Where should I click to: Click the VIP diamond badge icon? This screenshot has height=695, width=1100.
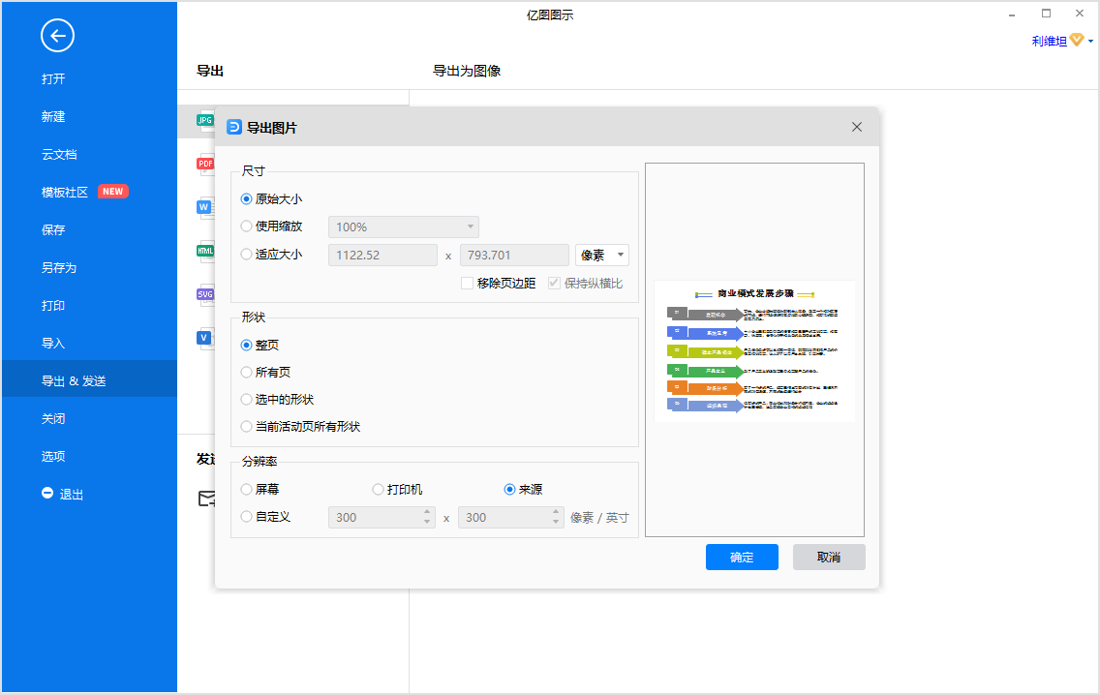[x=1076, y=41]
